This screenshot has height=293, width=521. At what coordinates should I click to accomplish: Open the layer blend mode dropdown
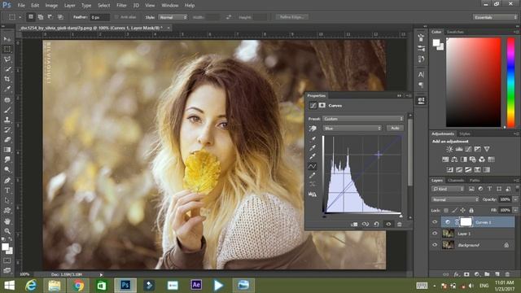pos(455,199)
